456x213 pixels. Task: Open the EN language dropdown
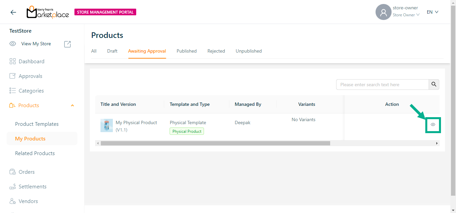pyautogui.click(x=432, y=12)
